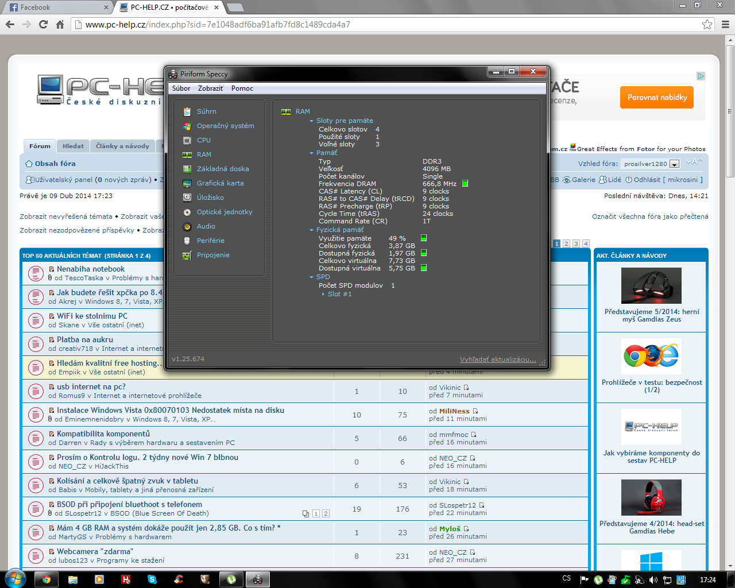Collapse the SPD section

(x=311, y=277)
